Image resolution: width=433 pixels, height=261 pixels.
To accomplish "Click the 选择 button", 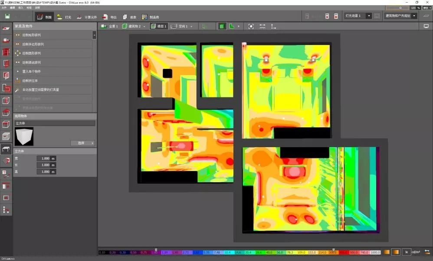I will 82,143.
